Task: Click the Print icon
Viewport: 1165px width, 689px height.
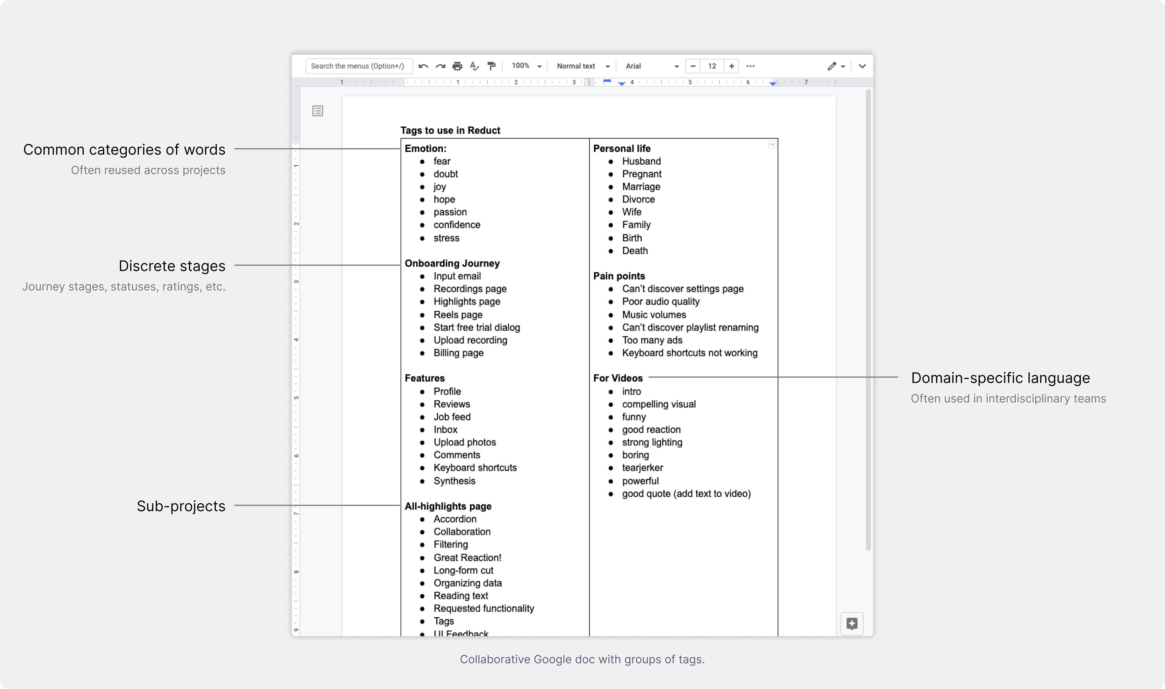Action: click(x=458, y=66)
